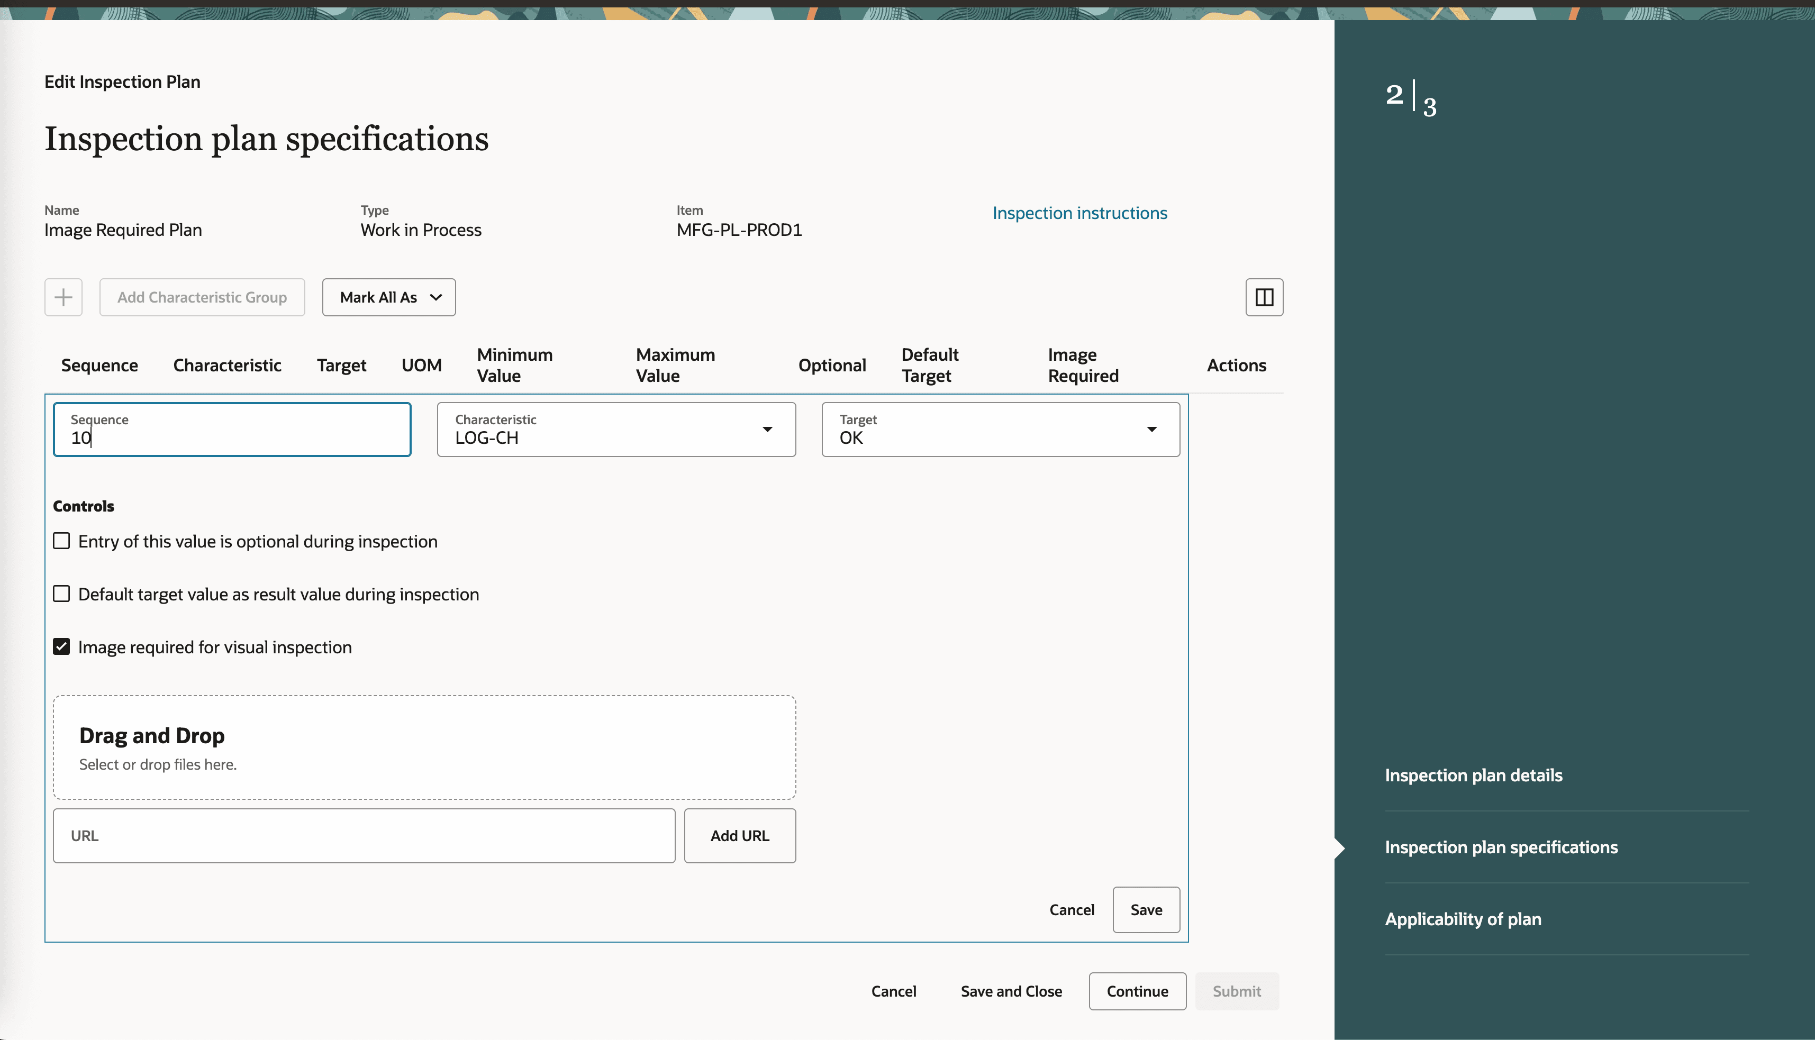Screen dimensions: 1815x1040
Task: Click the Add URL button
Action: pos(739,836)
